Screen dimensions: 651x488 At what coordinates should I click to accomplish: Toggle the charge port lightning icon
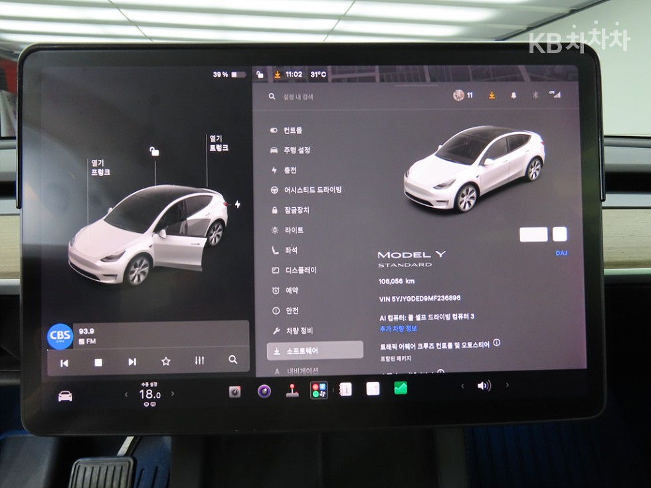click(238, 204)
